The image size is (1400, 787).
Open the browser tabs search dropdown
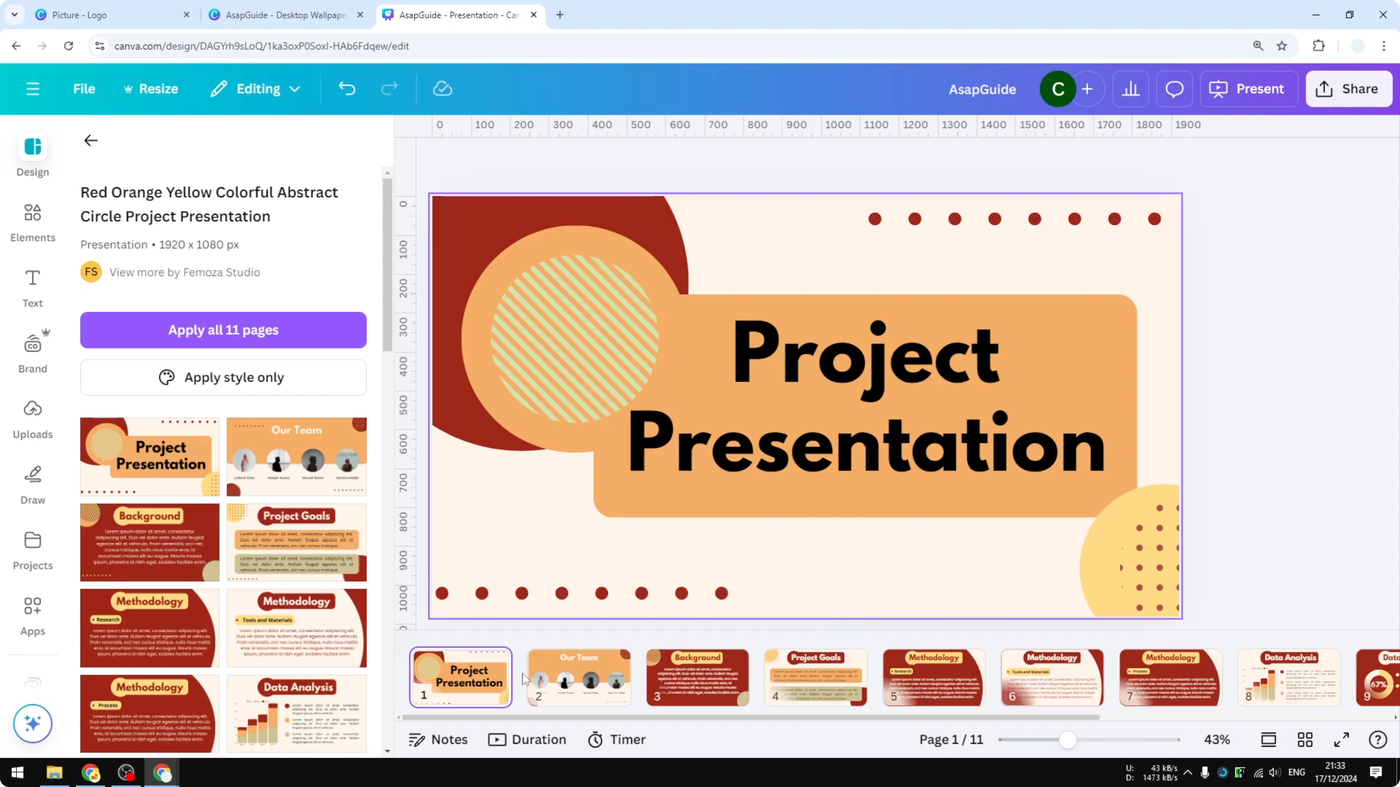coord(15,15)
